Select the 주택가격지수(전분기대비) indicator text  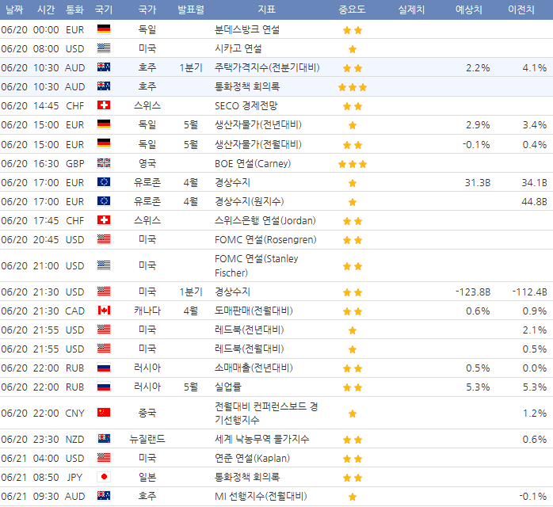tap(267, 67)
